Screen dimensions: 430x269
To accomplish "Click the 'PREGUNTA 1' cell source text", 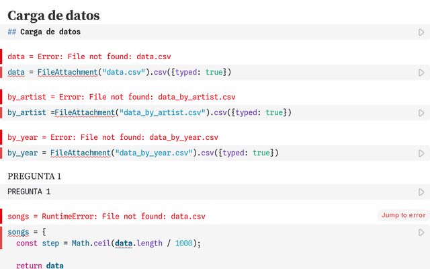I will pos(29,192).
